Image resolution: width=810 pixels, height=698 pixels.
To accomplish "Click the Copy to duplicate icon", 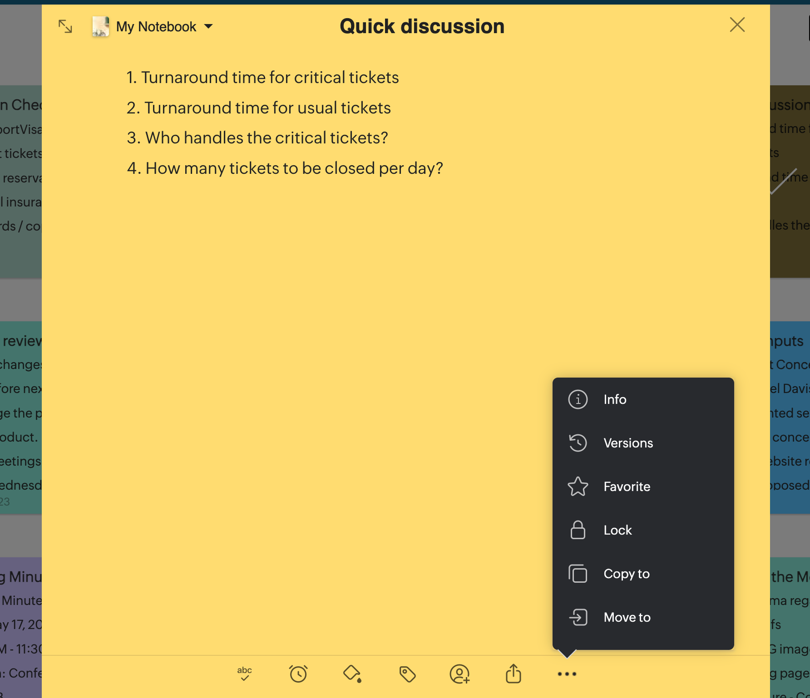I will tap(578, 574).
